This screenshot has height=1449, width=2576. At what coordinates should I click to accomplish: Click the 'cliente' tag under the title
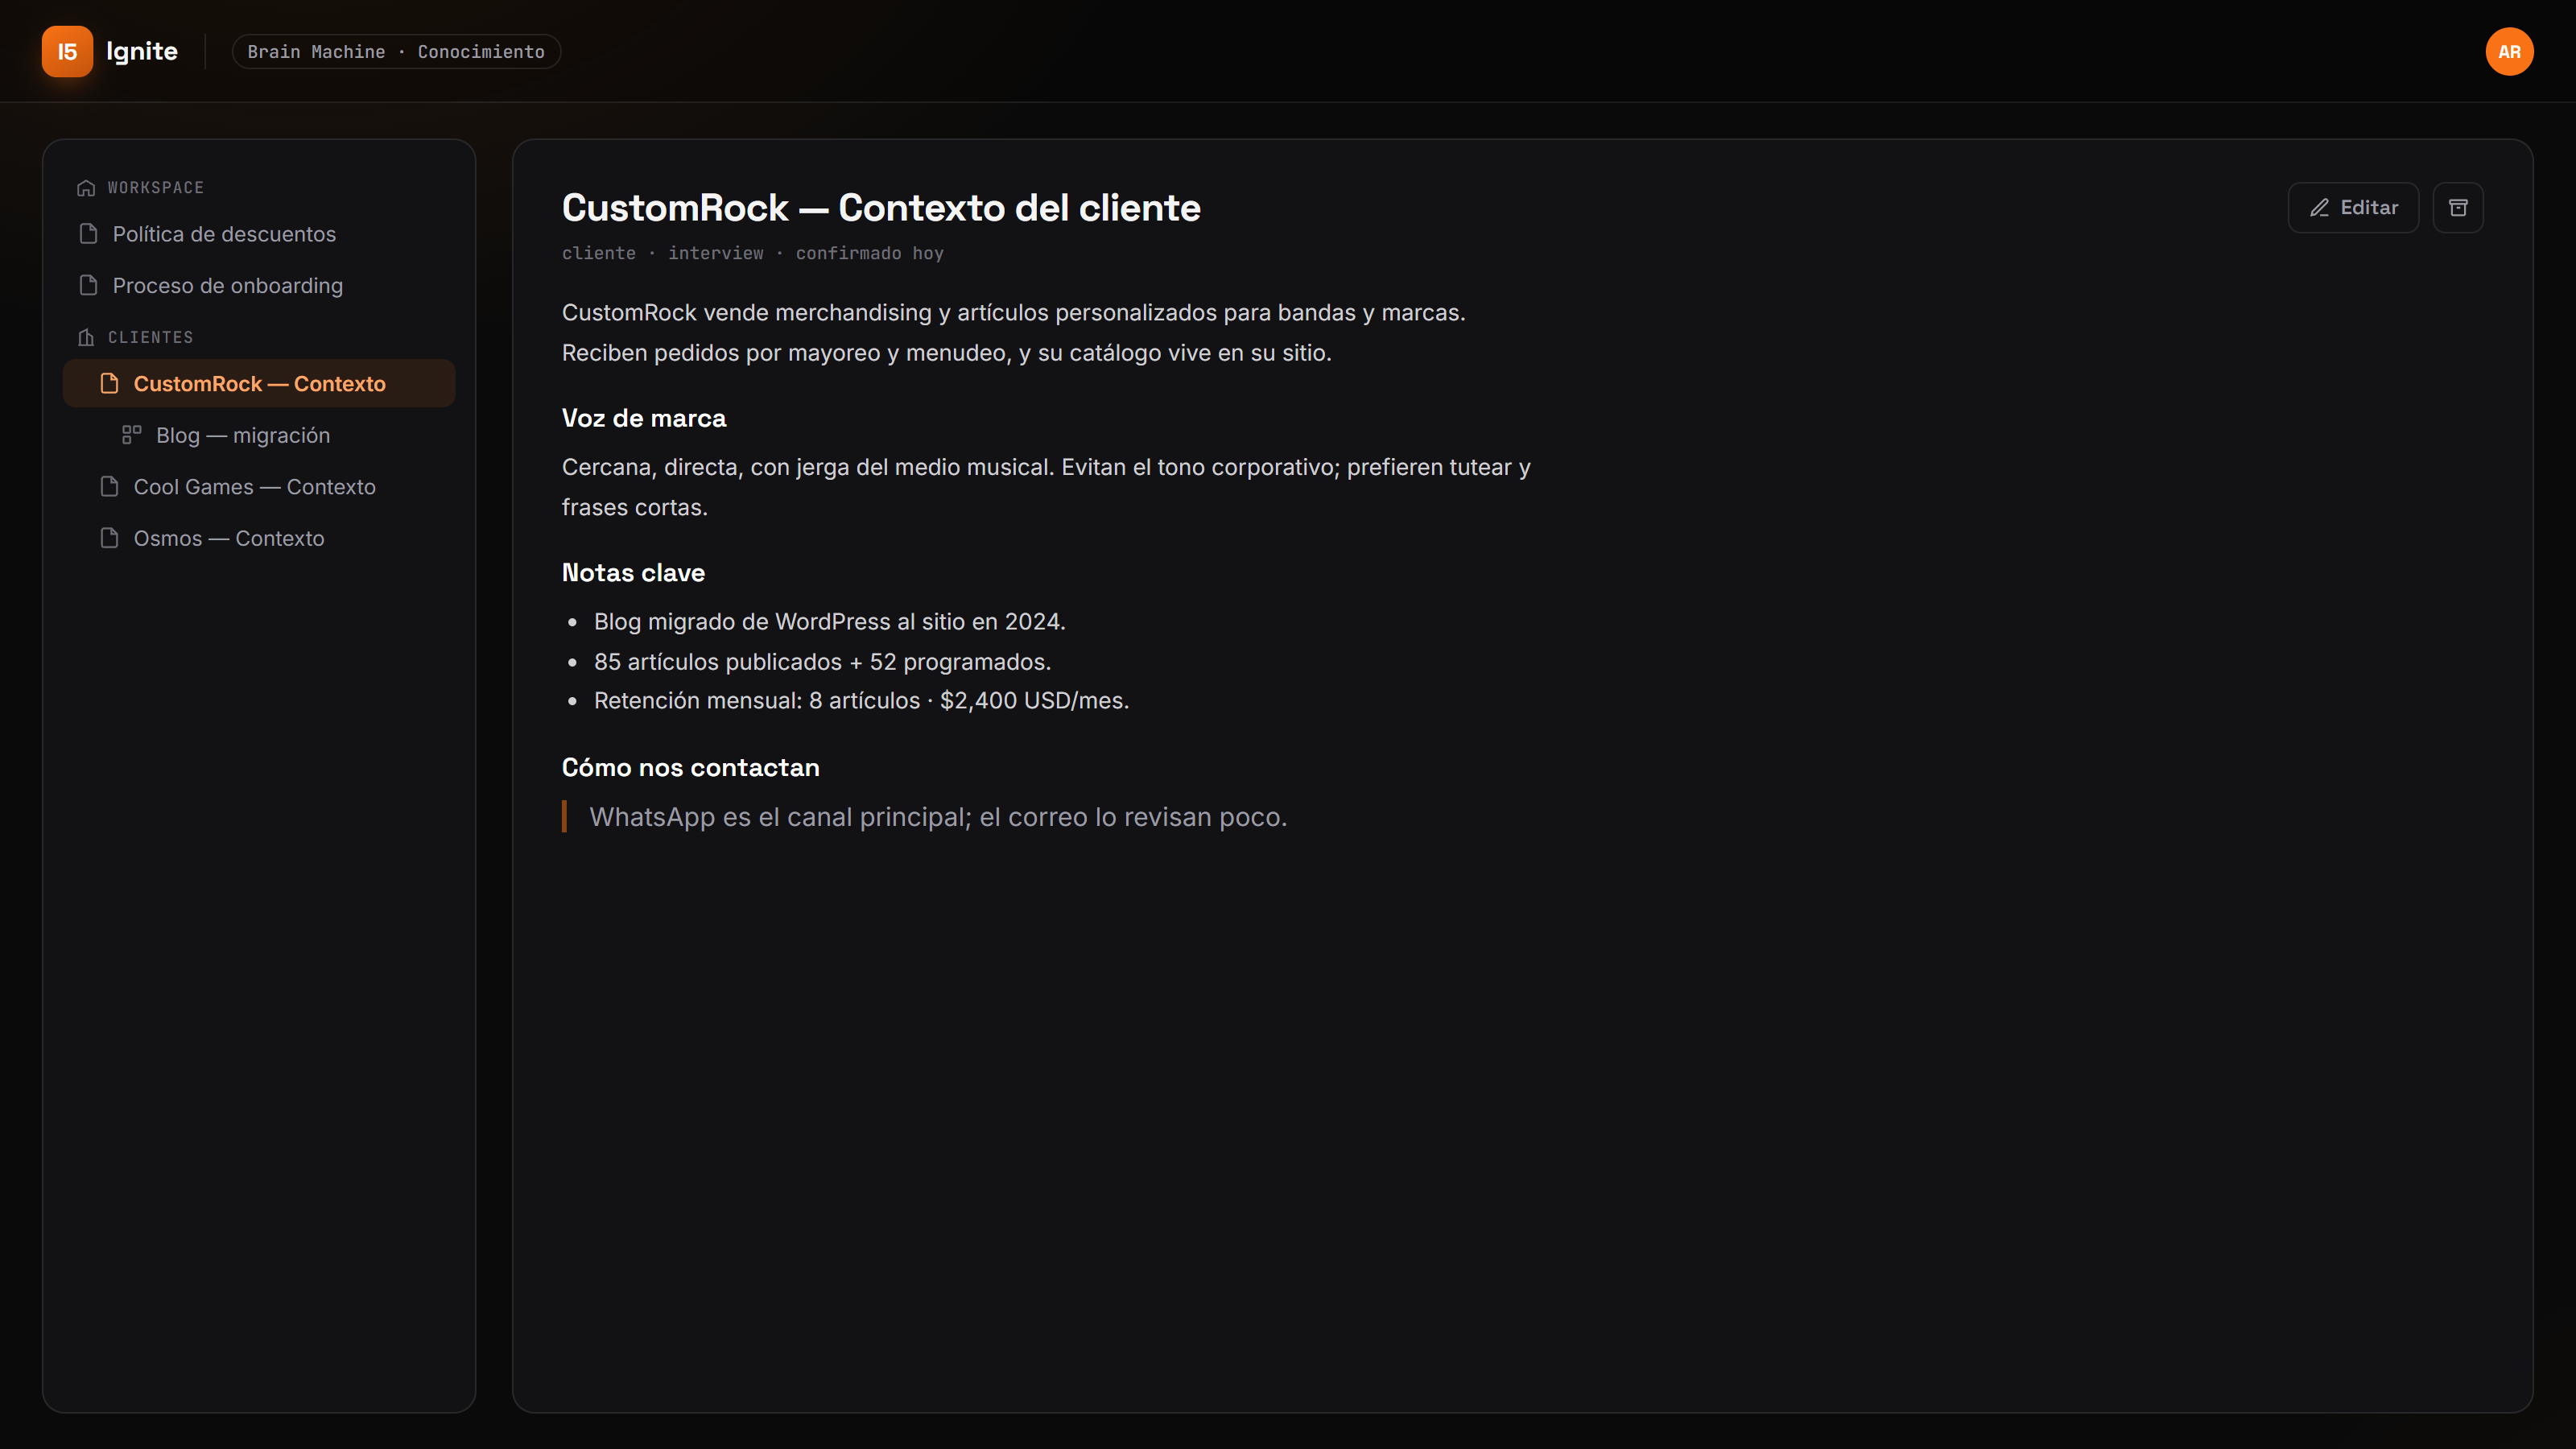pos(599,253)
